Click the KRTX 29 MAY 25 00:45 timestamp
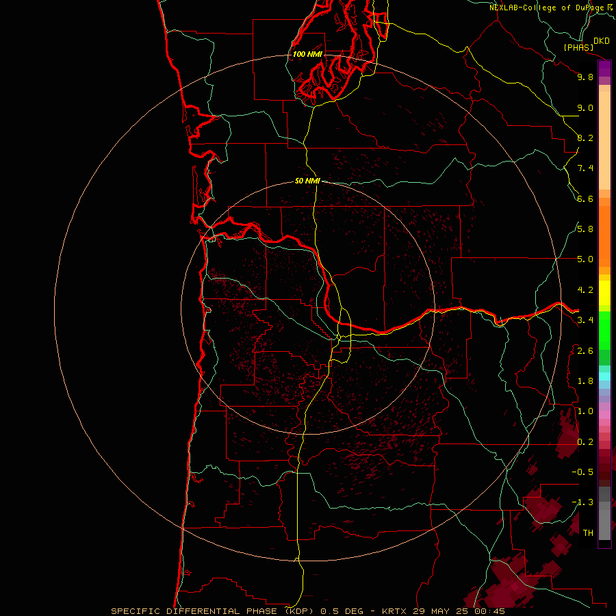The width and height of the screenshot is (616, 616). point(443,611)
